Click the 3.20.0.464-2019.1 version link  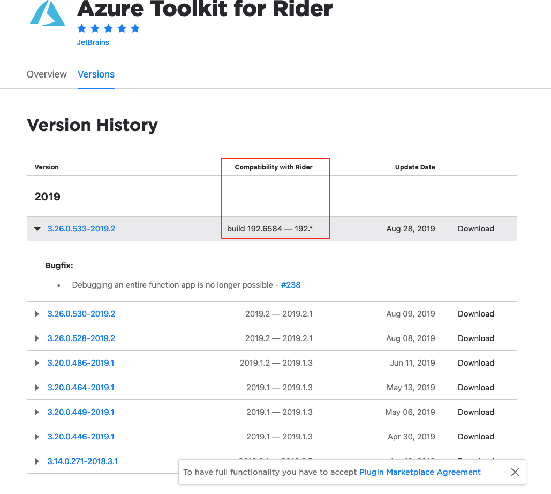[81, 388]
